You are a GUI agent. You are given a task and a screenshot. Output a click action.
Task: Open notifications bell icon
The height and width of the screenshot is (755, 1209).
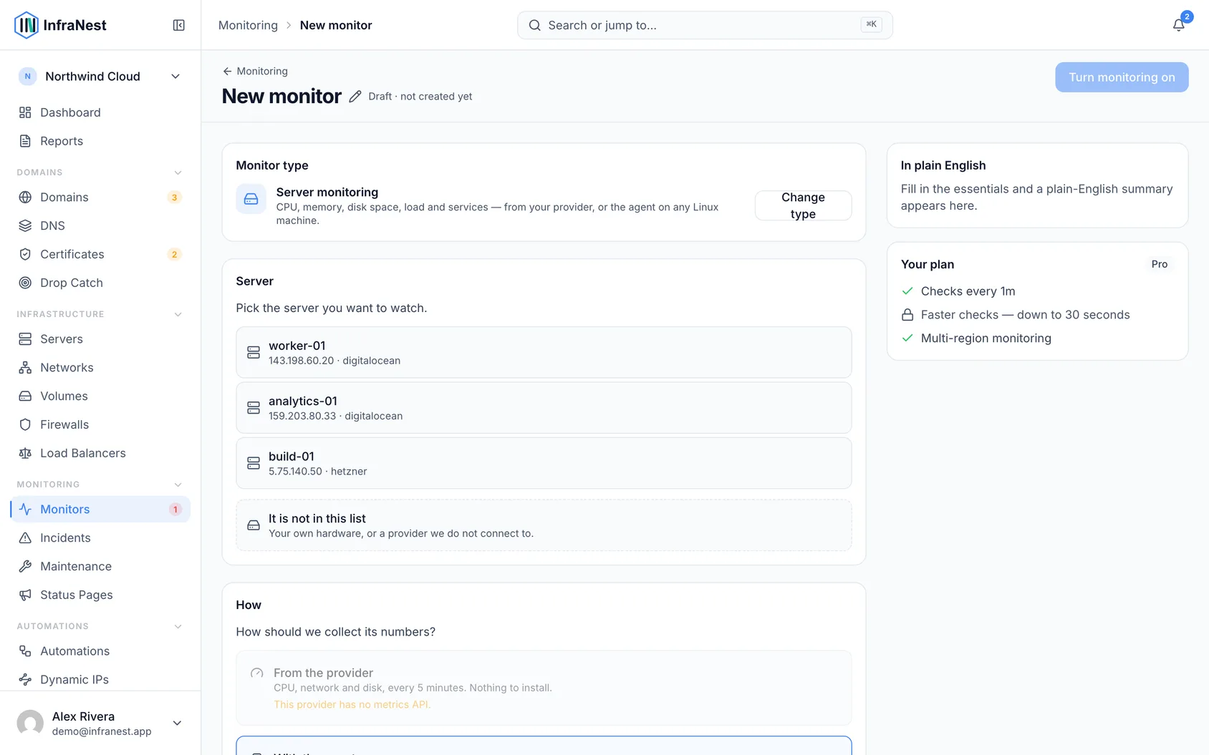(x=1178, y=25)
